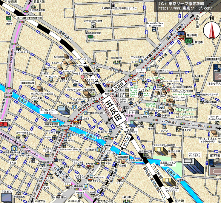Image resolution: width=221 pixels, height=203 pixels.
Task: Click traffic light at 西五反田1丁目 intersection
Action: point(50,165)
